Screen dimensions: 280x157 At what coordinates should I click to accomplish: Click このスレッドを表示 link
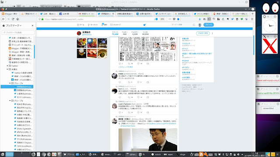pos(126,67)
